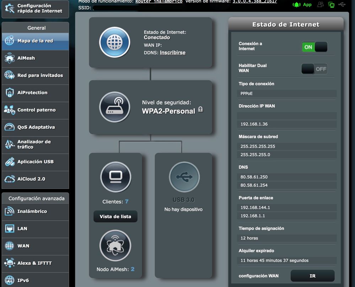Click the Inscribirse DDNS link
The height and width of the screenshot is (287, 355).
[173, 53]
